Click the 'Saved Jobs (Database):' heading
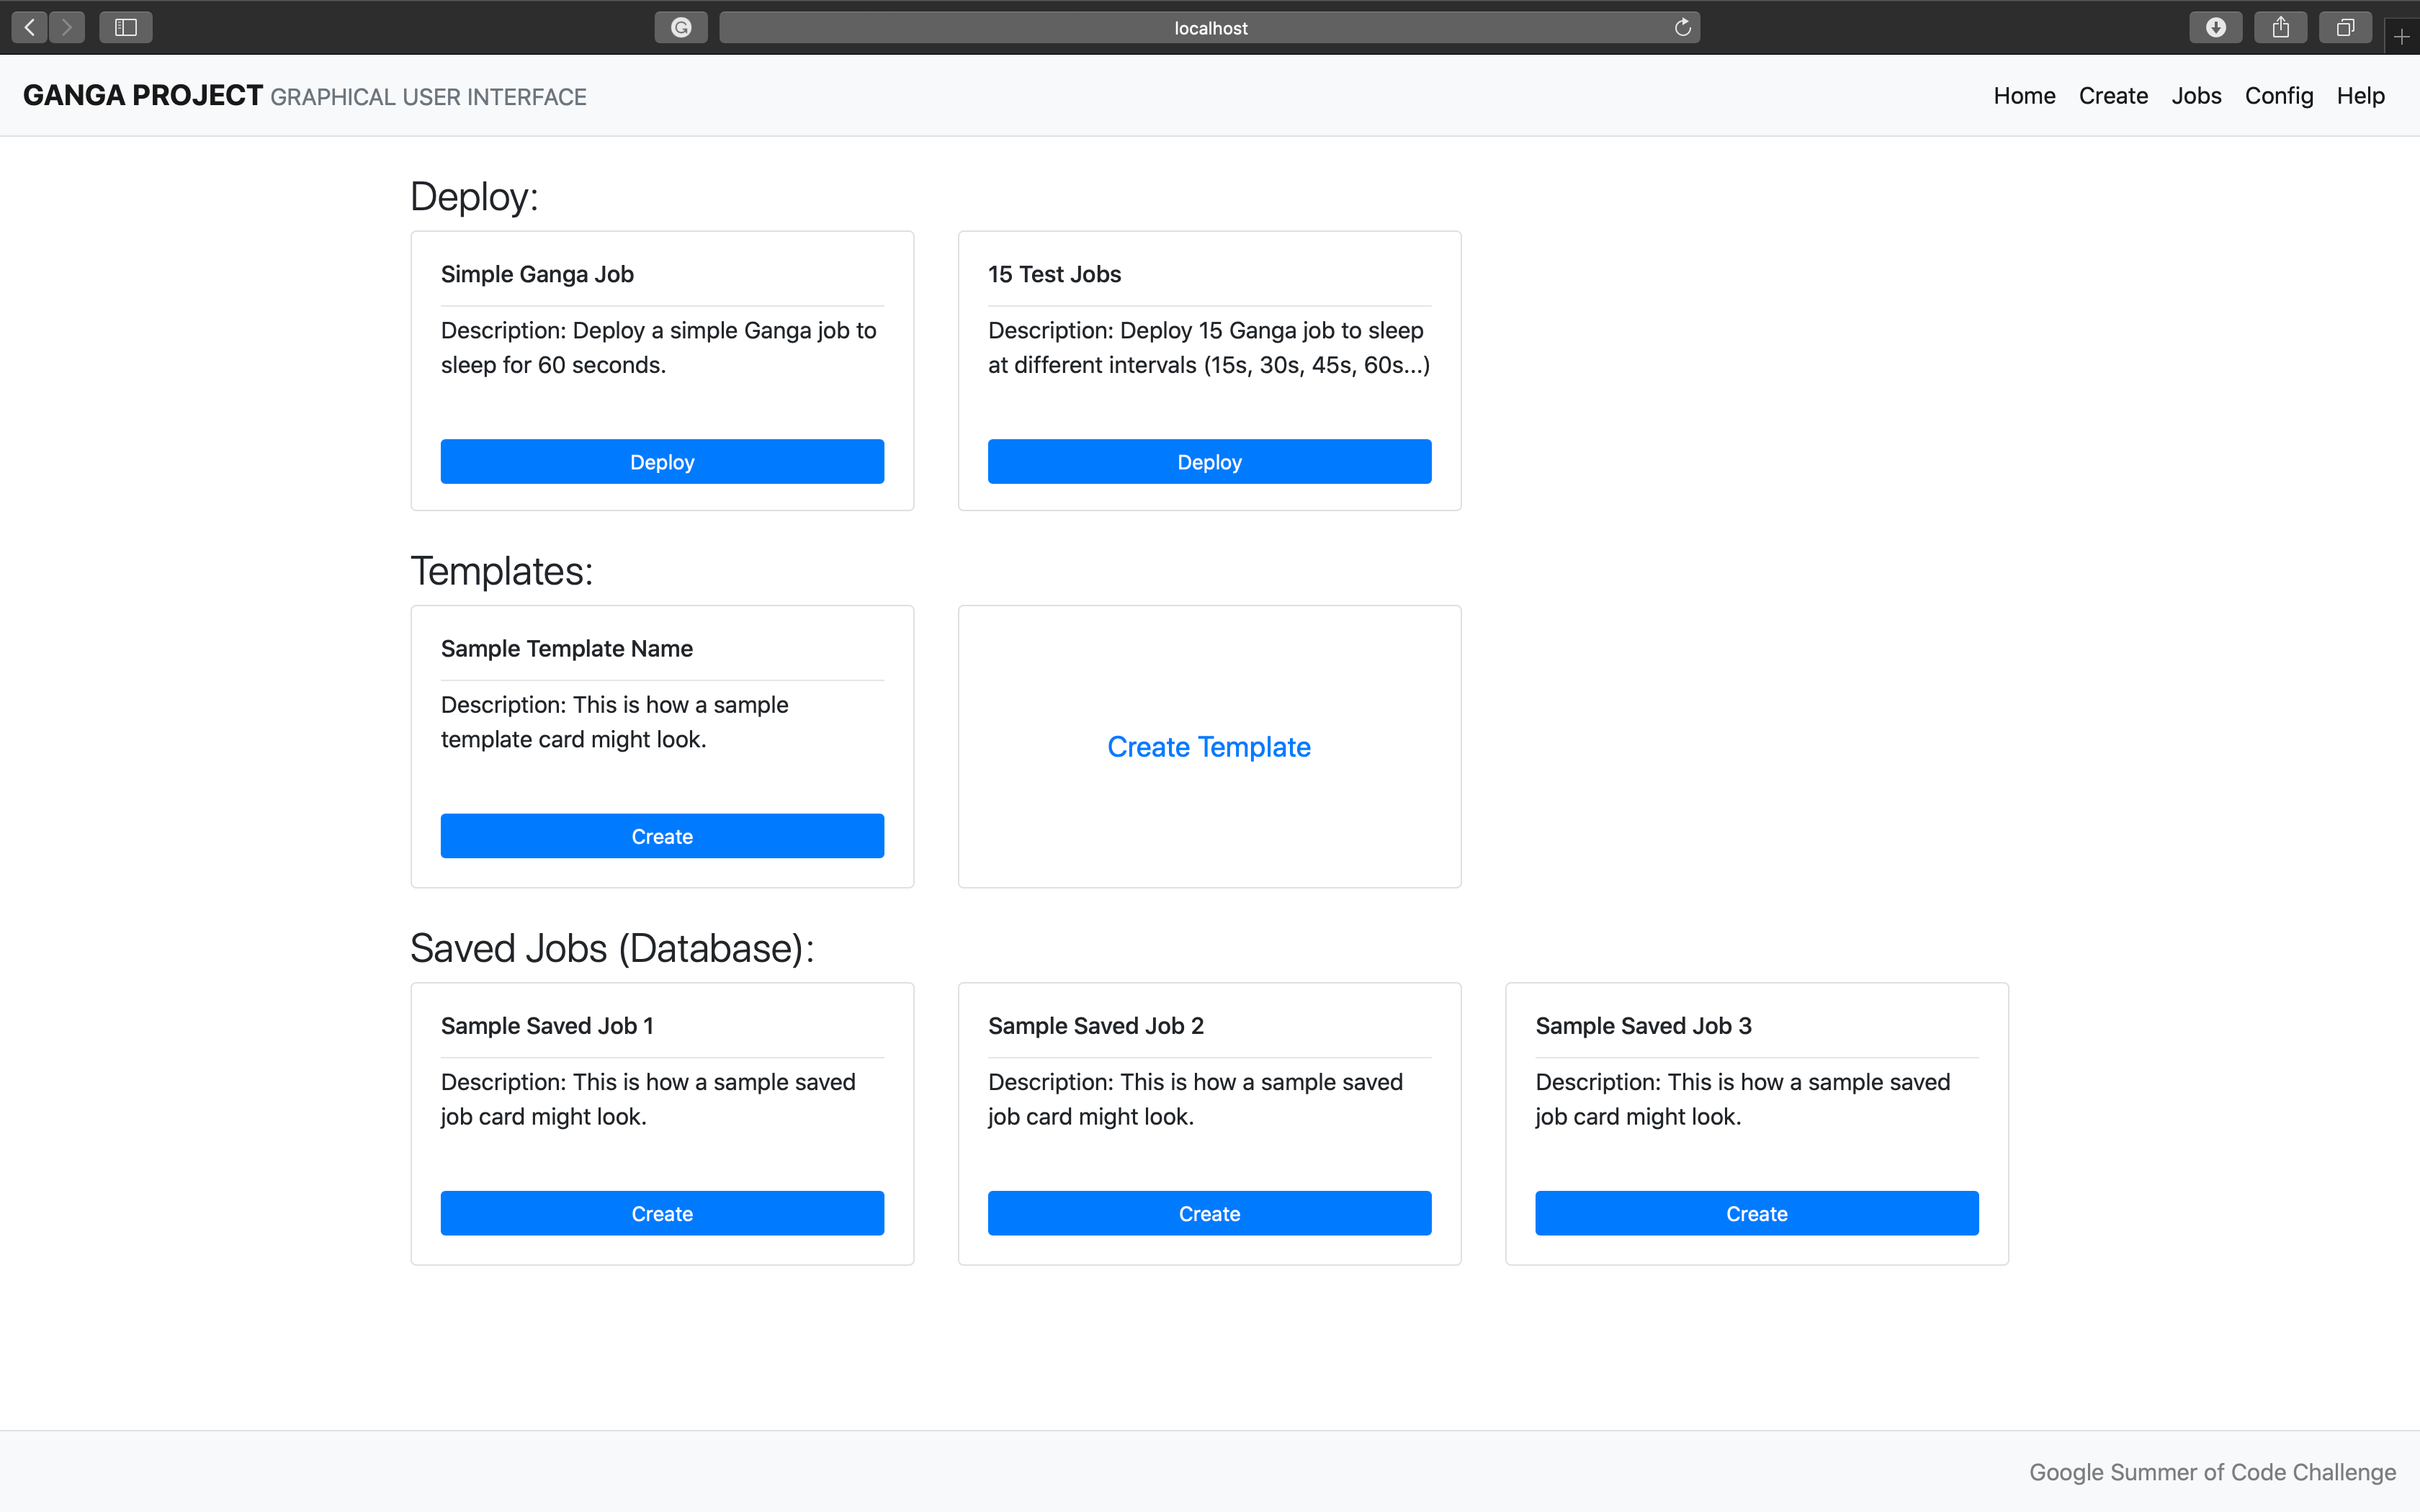This screenshot has width=2420, height=1512. pyautogui.click(x=612, y=948)
